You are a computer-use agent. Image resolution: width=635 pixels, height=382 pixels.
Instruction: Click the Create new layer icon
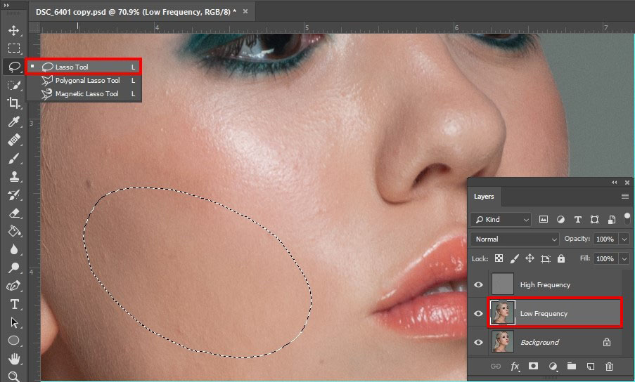point(591,366)
